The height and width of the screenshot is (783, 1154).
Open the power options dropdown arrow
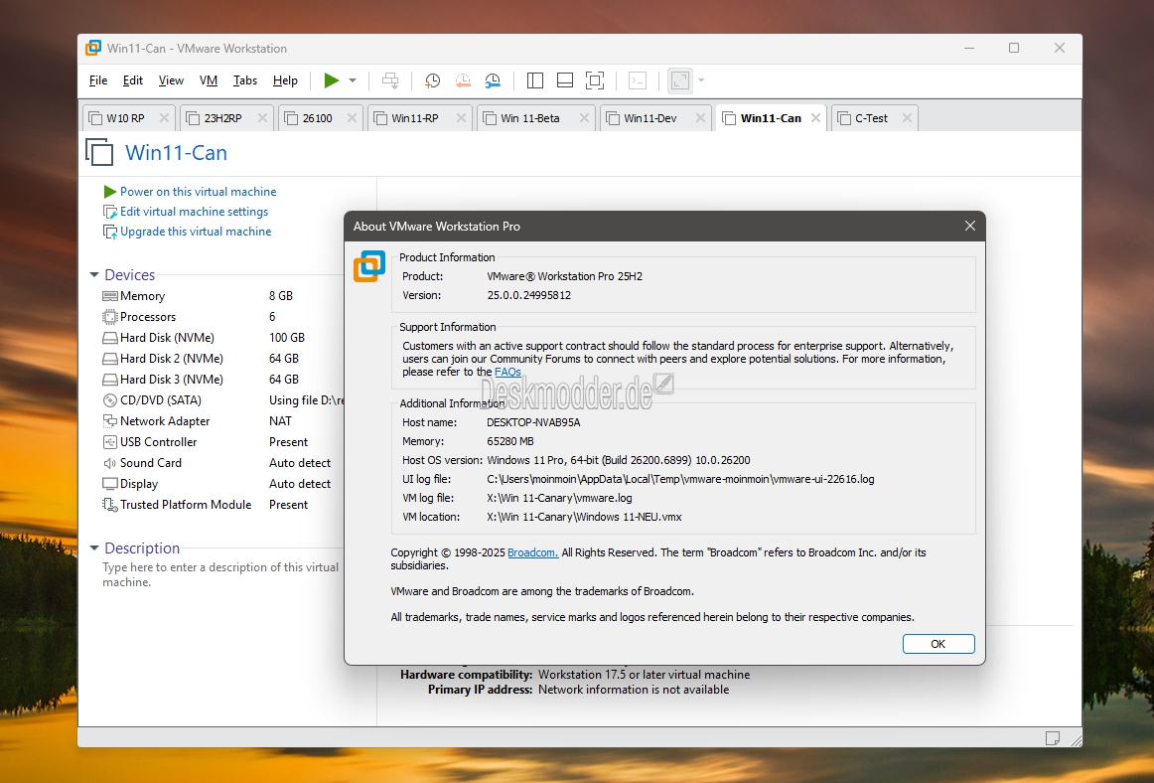click(353, 80)
